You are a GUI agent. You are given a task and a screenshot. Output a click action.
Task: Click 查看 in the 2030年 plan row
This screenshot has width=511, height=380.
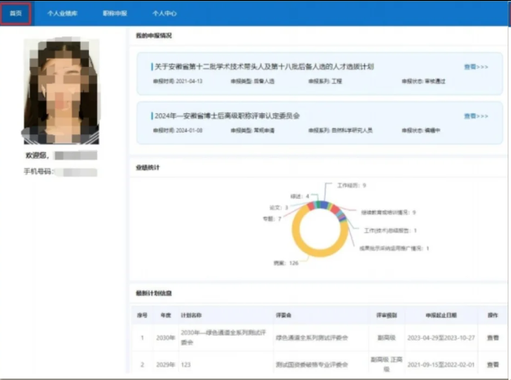point(493,337)
